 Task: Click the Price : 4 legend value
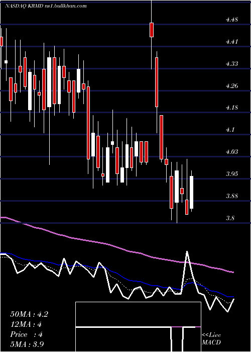(x=27, y=334)
